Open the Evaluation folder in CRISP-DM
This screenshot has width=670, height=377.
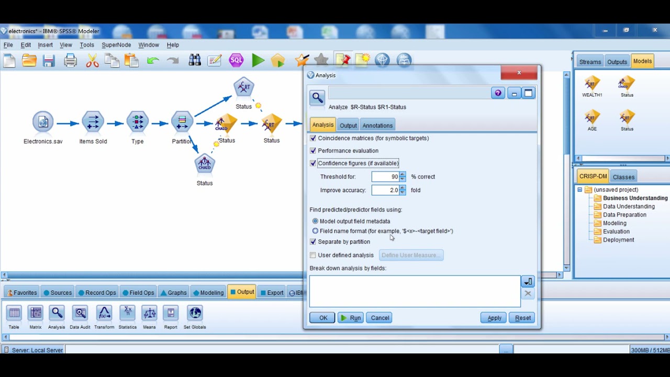pos(611,231)
